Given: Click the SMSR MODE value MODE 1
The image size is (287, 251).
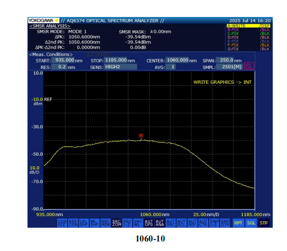Looking at the screenshot, I should click(77, 32).
